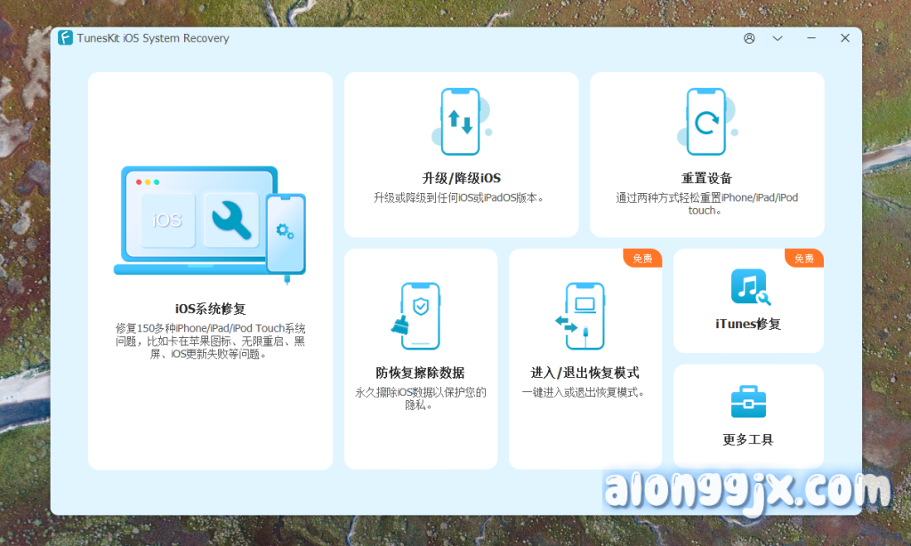911x546 pixels.
Task: Minimize the TunesKit window
Action: 811,38
